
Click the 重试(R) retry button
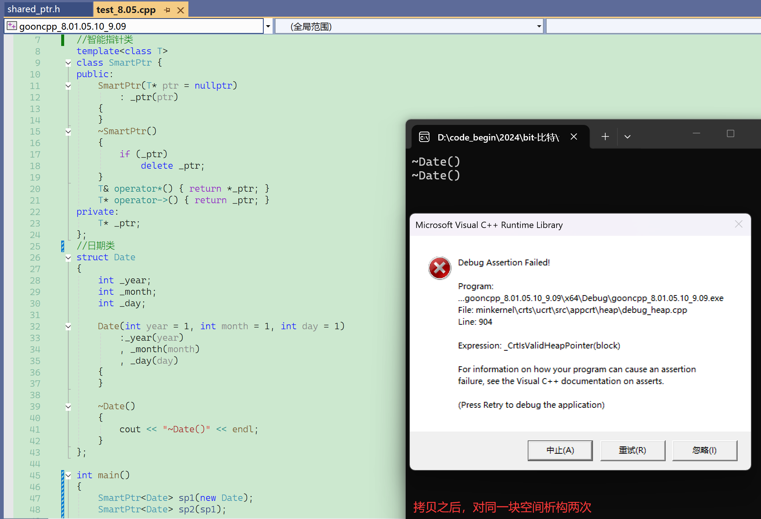point(632,450)
